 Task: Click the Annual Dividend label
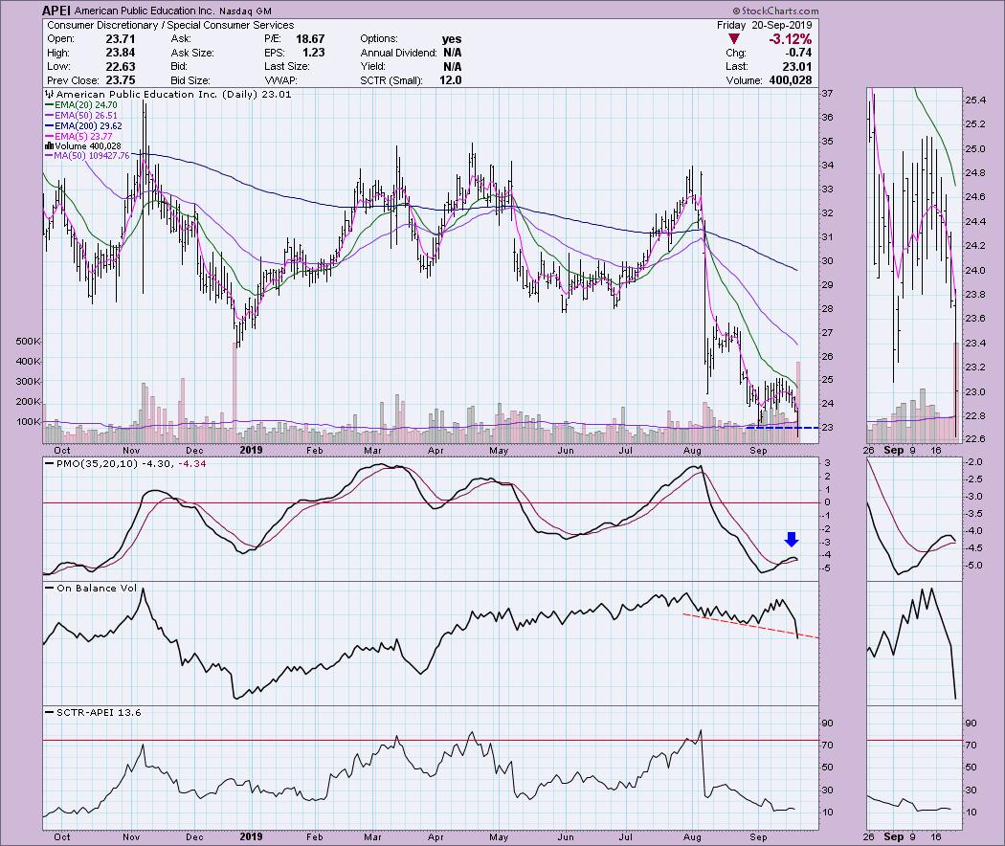[397, 53]
